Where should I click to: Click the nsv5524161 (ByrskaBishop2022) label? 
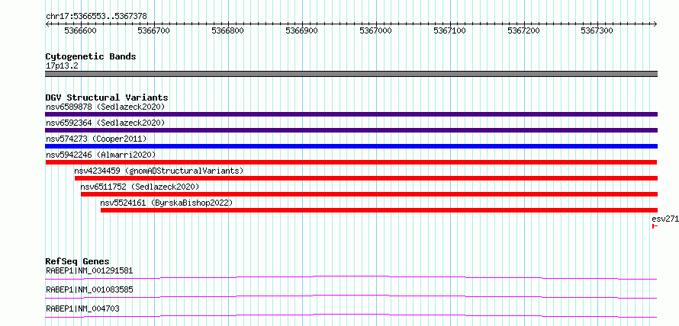tap(166, 203)
